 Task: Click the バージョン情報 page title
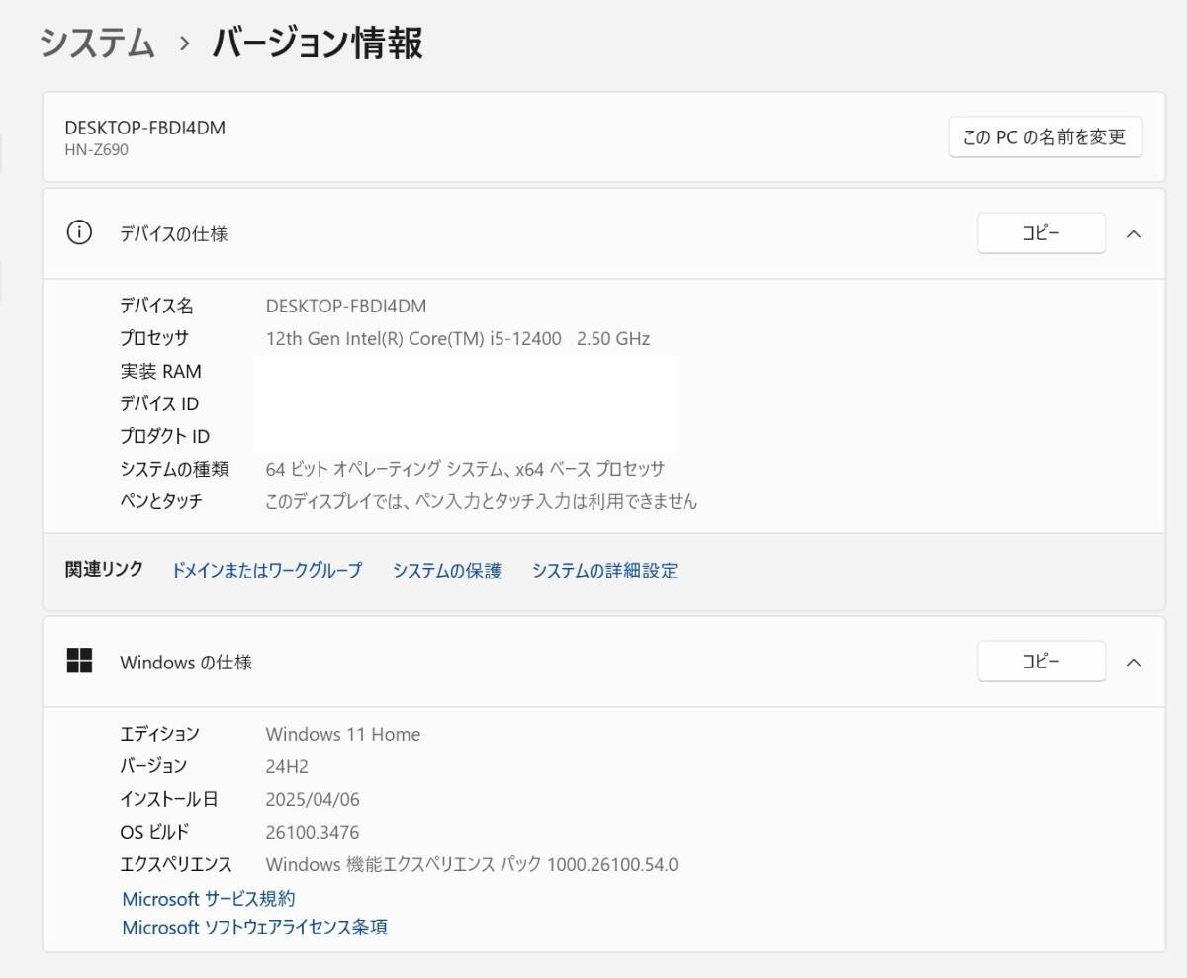coord(318,43)
